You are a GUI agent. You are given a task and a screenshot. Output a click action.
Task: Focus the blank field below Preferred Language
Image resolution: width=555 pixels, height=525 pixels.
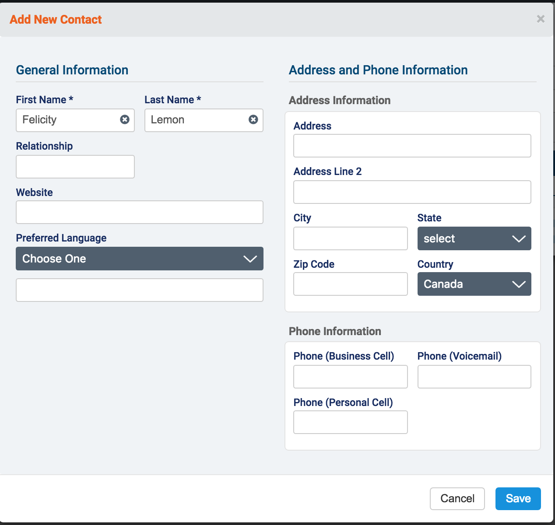pos(139,290)
